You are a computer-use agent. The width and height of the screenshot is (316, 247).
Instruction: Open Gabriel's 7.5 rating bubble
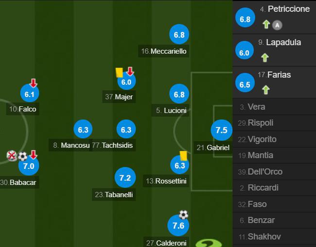click(222, 130)
